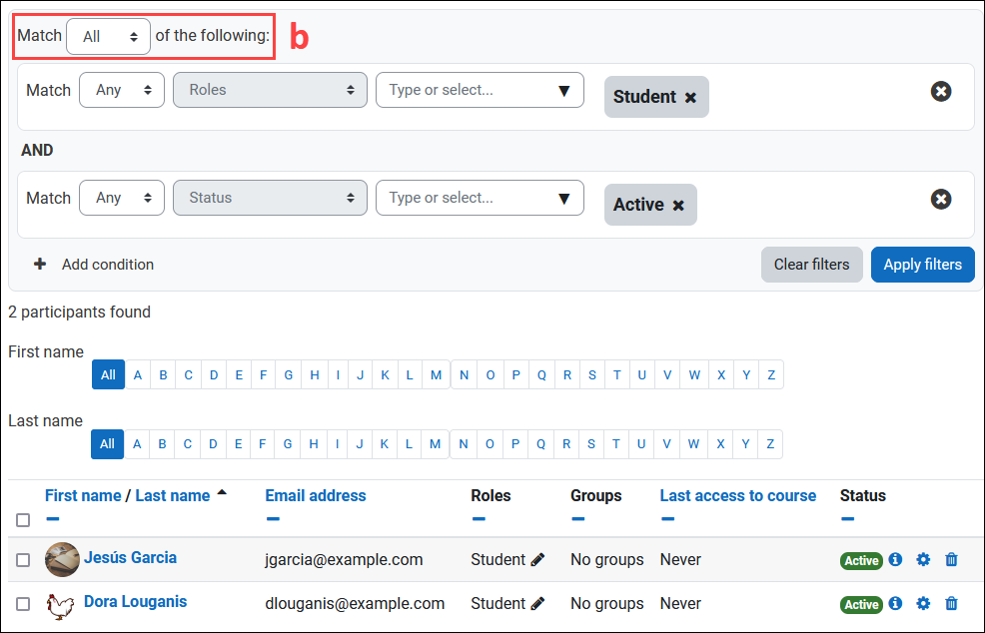Hide the Last access to course column
Viewport: 985px width, 633px height.
[667, 519]
